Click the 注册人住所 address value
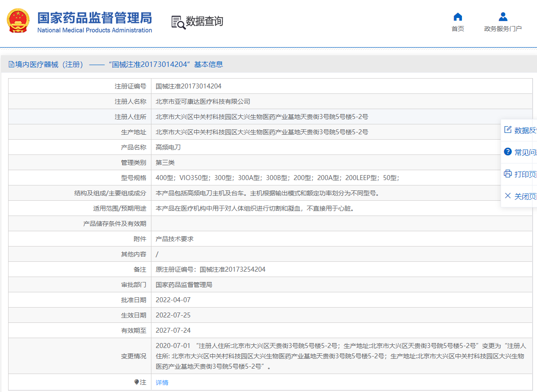This screenshot has width=537, height=392. pyautogui.click(x=262, y=117)
